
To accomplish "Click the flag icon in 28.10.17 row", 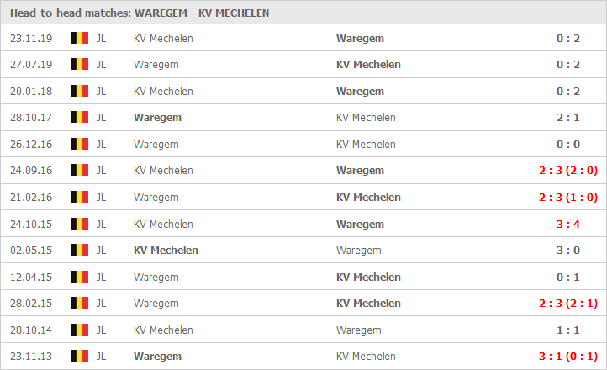I will (x=79, y=117).
